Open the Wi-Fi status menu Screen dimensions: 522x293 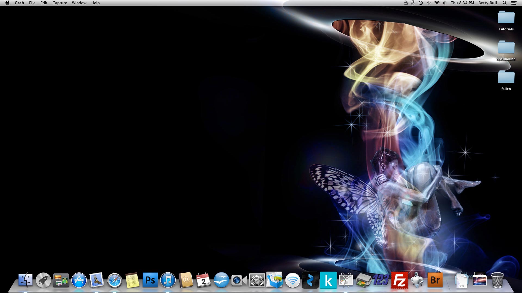tap(437, 3)
